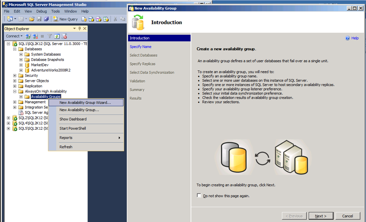Choose New Availability Group Wizard... menu entry

86,103
